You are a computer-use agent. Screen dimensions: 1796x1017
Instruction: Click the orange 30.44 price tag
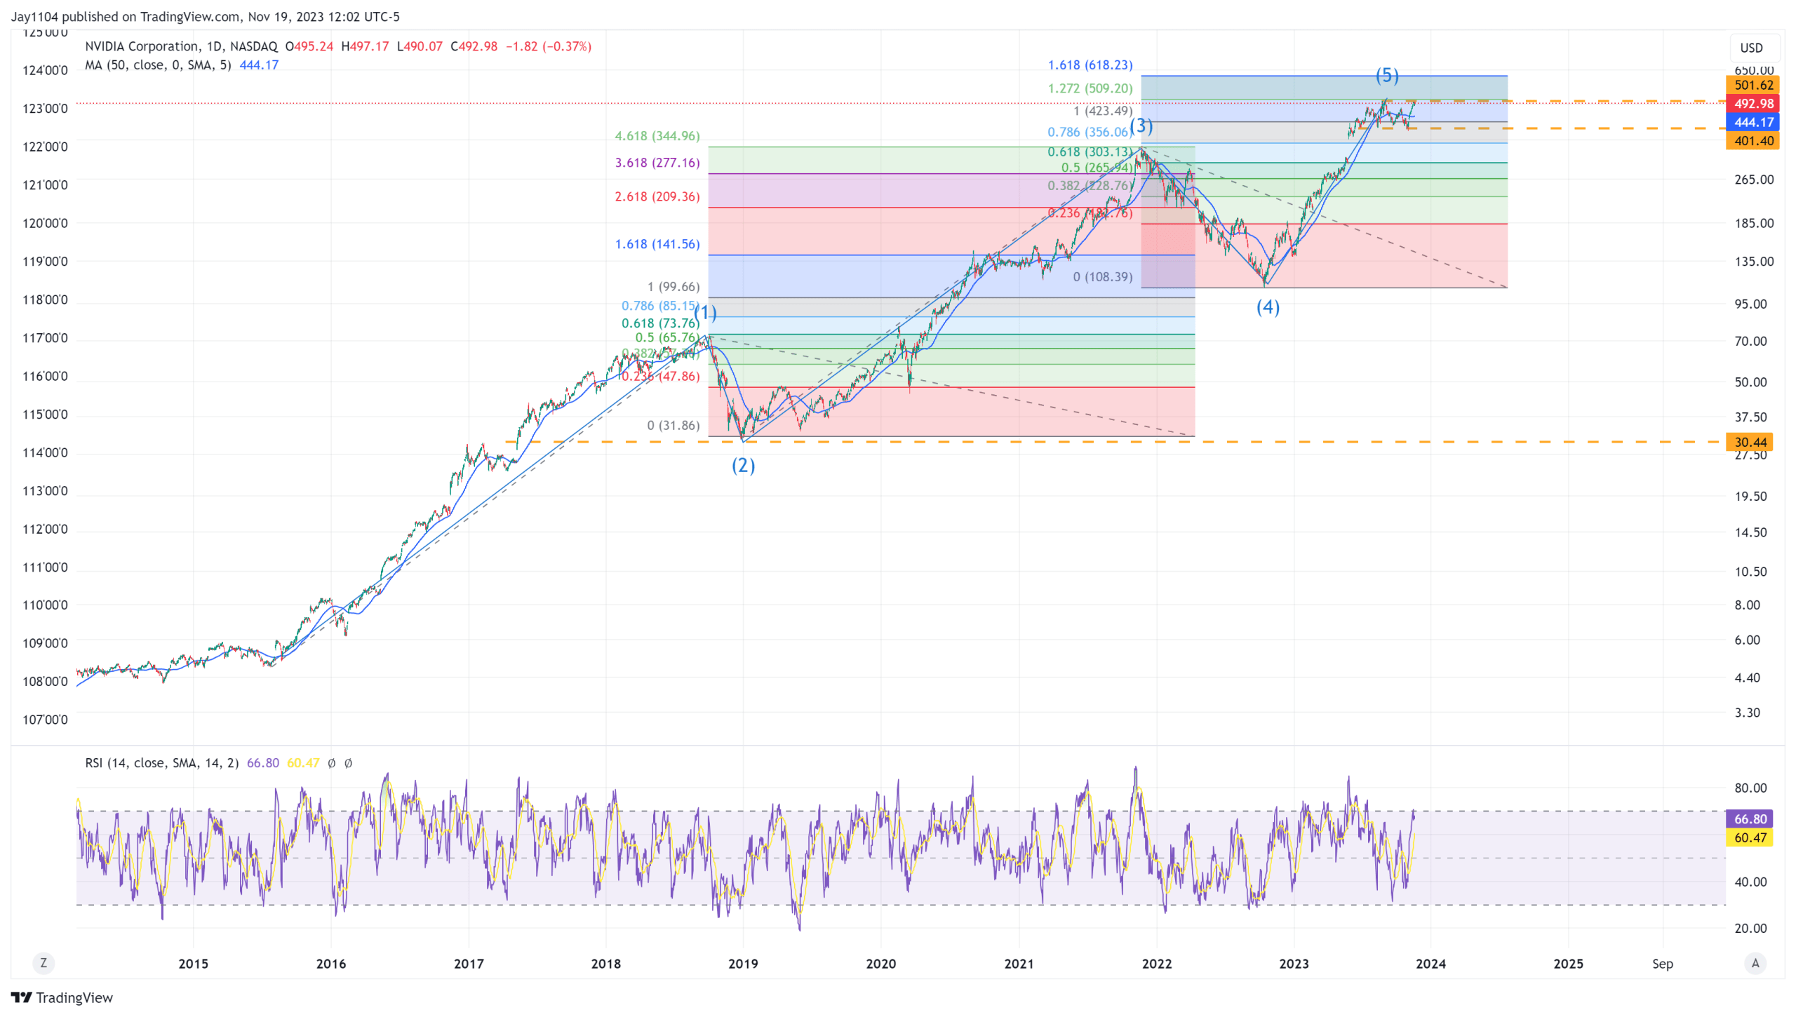point(1750,442)
